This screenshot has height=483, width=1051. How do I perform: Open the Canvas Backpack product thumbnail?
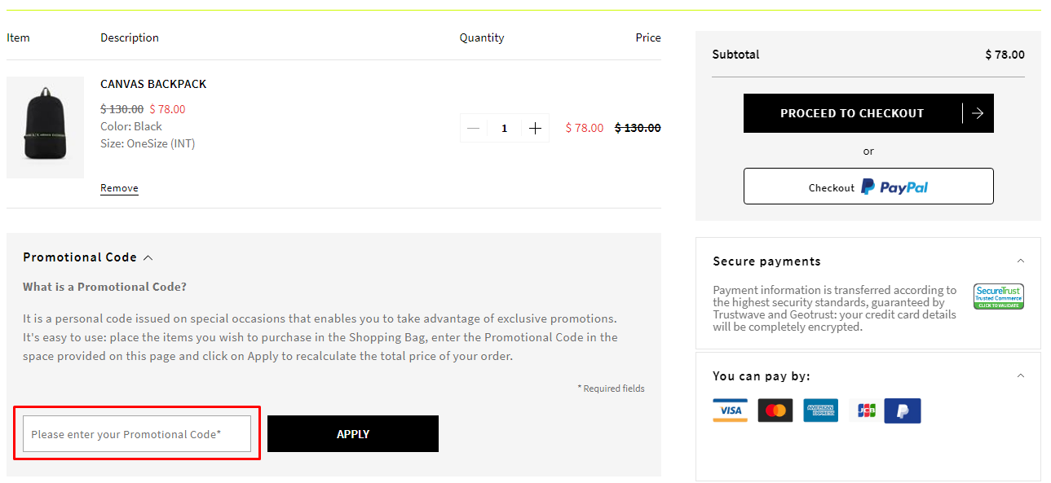click(45, 127)
